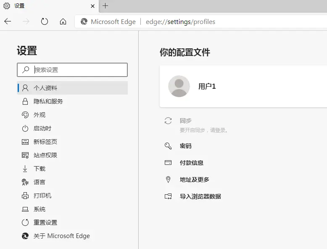Click the laptop icon beside 系统
Screen dimensions: 327x249
click(x=25, y=209)
